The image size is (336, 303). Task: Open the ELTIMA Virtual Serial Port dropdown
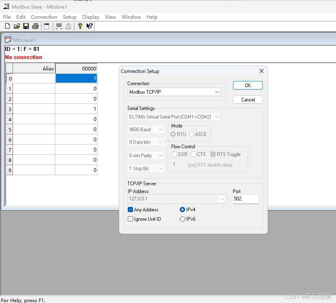pyautogui.click(x=174, y=117)
